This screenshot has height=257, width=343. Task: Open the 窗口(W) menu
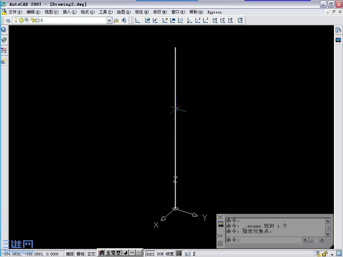point(178,12)
